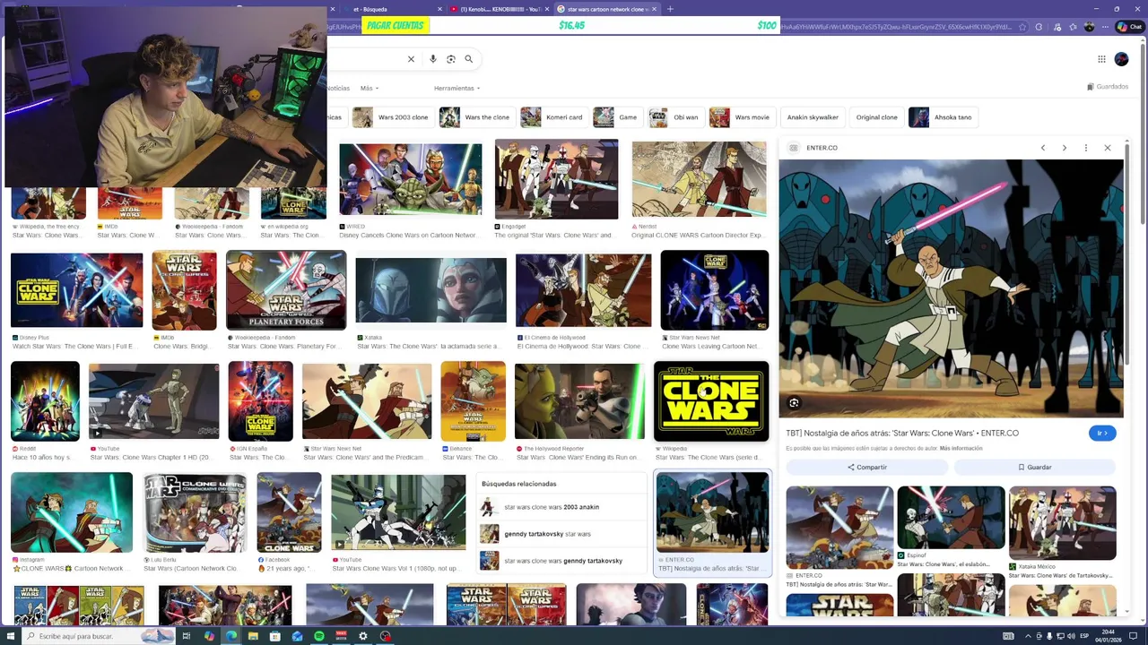Open the Windows Start menu
Screen dimensions: 1148x645
point(11,636)
